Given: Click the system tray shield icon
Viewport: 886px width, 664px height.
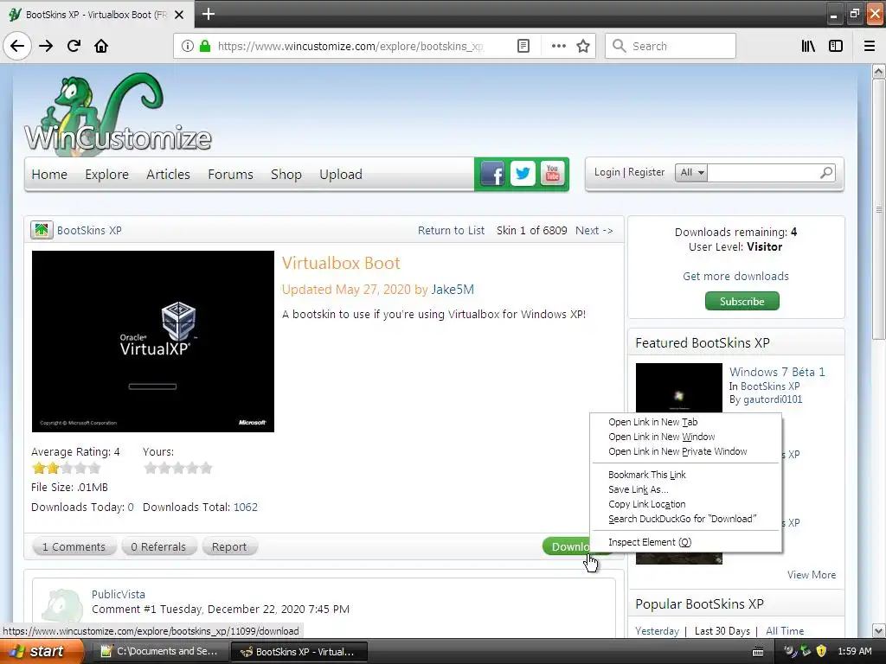Looking at the screenshot, I should click(821, 651).
